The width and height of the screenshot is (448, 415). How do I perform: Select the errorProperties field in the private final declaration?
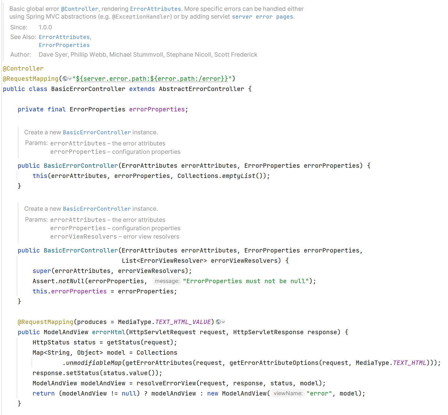pyautogui.click(x=157, y=109)
